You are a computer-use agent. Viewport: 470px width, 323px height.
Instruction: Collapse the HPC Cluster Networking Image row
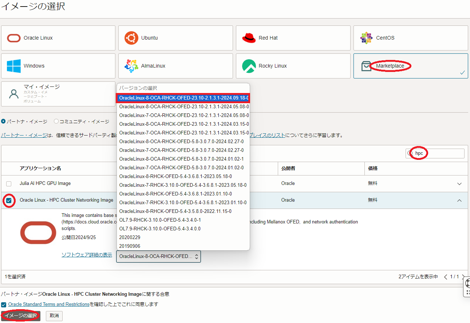pyautogui.click(x=459, y=201)
